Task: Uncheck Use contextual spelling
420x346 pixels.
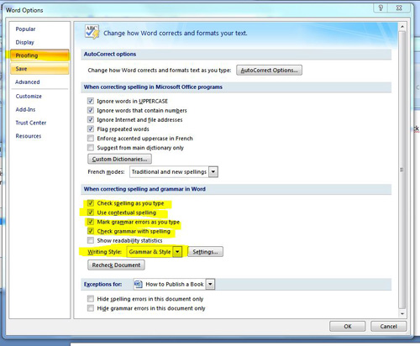Action: coord(91,212)
